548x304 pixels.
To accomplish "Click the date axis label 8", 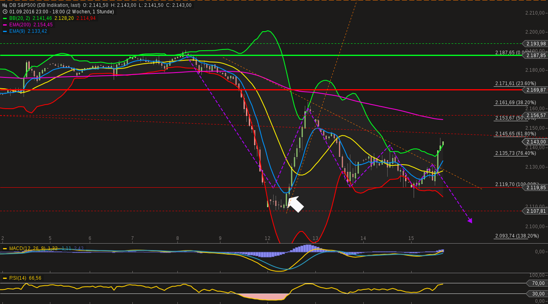I will (x=177, y=238).
